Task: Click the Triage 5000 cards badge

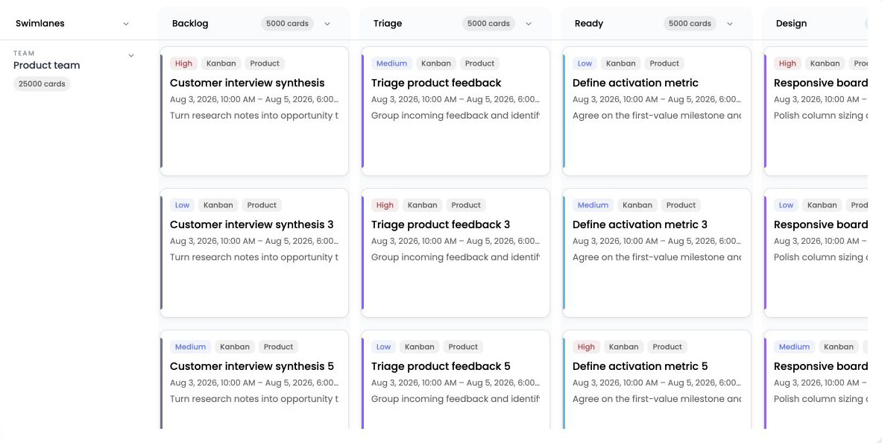Action: [489, 24]
